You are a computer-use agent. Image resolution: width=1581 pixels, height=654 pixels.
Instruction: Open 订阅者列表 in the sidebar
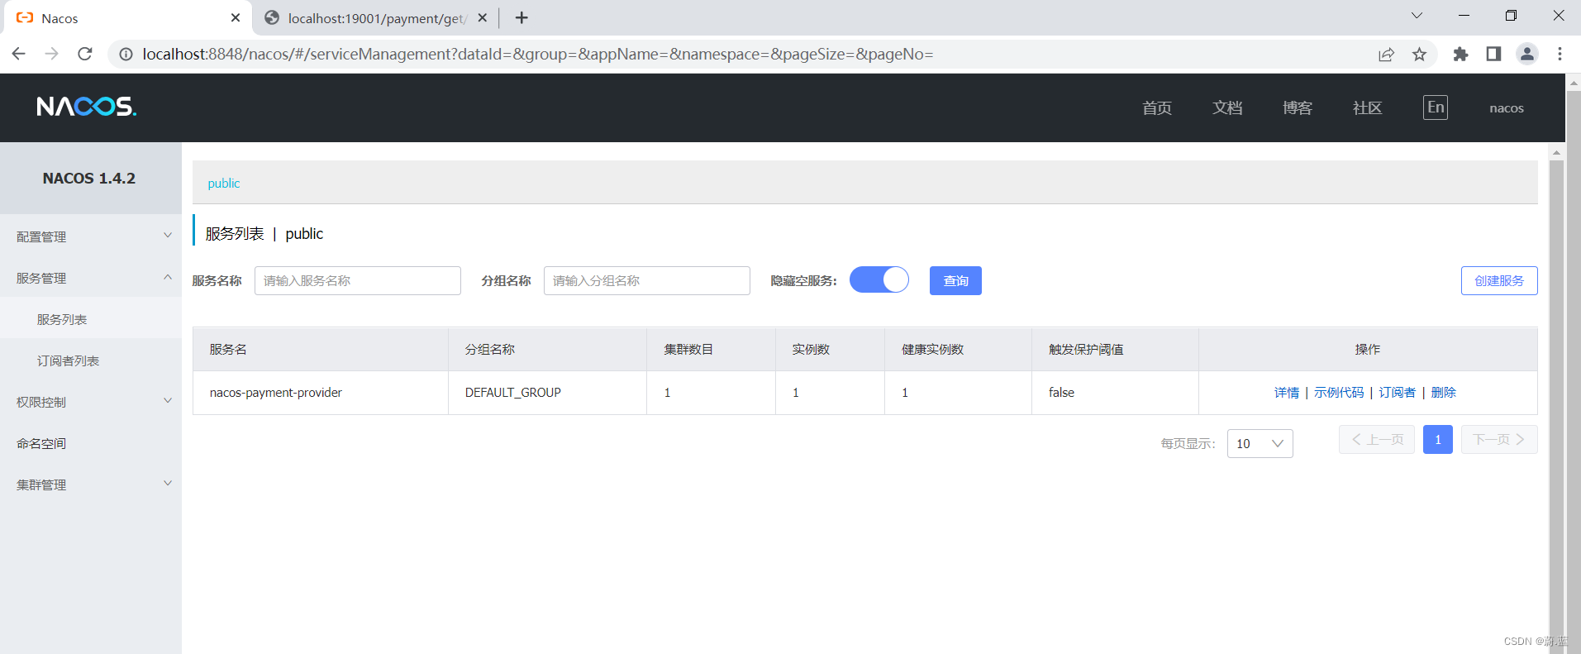pyautogui.click(x=91, y=360)
